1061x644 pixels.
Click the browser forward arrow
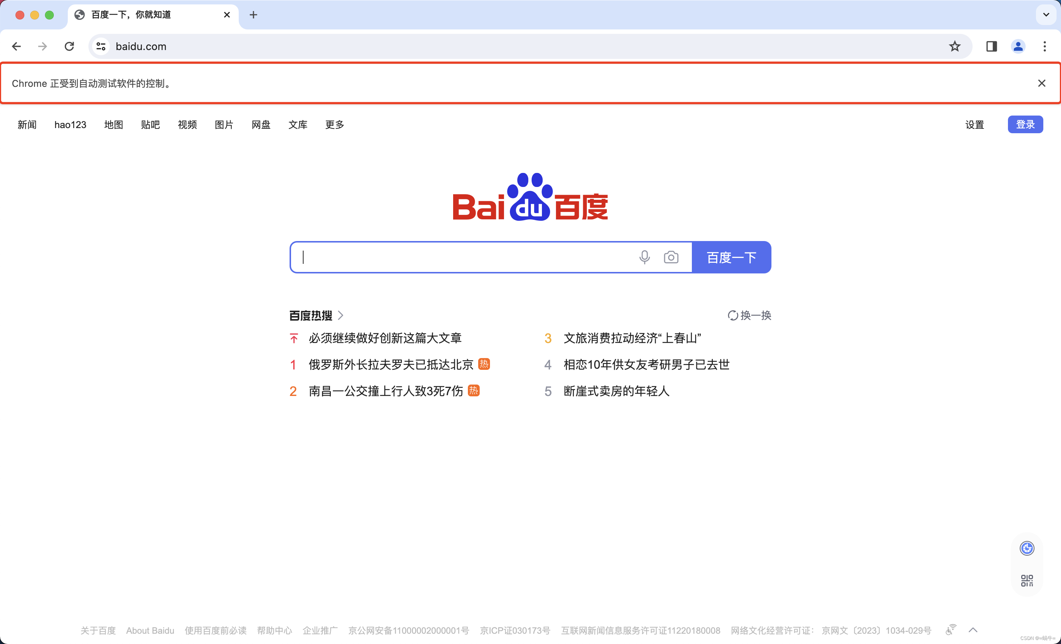point(42,46)
